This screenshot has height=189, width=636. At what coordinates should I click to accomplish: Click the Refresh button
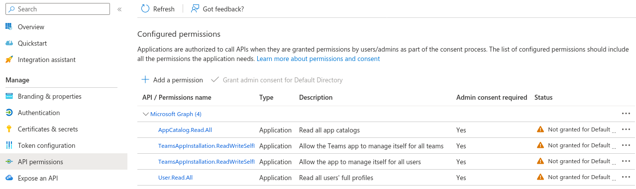[158, 9]
